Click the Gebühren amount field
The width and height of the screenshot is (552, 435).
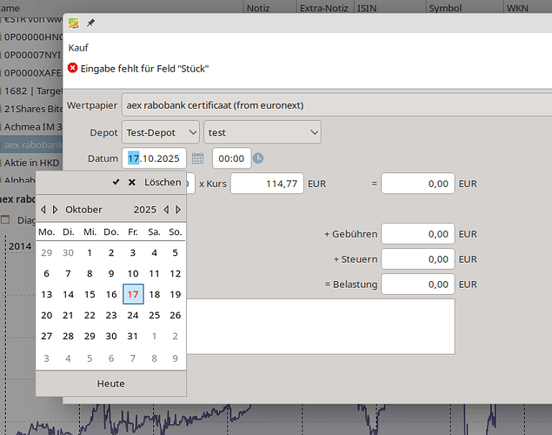418,234
